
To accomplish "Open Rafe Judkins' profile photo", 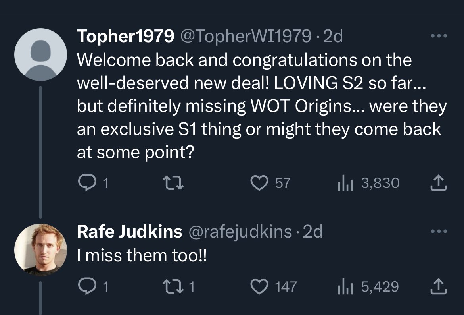I will point(40,249).
